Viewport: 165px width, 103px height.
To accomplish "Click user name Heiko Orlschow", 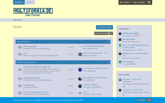I will coord(127,50).
